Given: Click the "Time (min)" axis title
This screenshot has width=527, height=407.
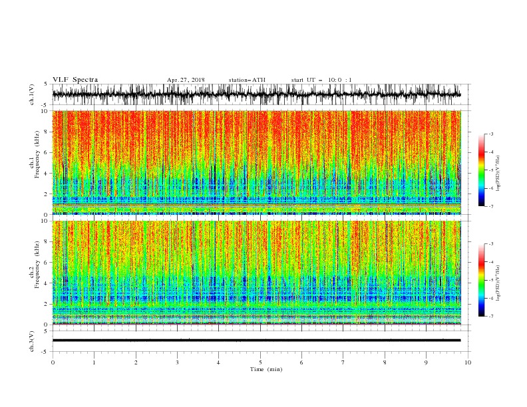Looking at the screenshot, I should pyautogui.click(x=266, y=369).
